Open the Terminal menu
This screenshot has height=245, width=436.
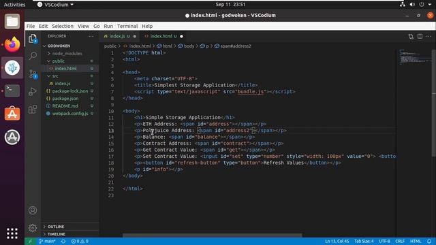(127, 26)
